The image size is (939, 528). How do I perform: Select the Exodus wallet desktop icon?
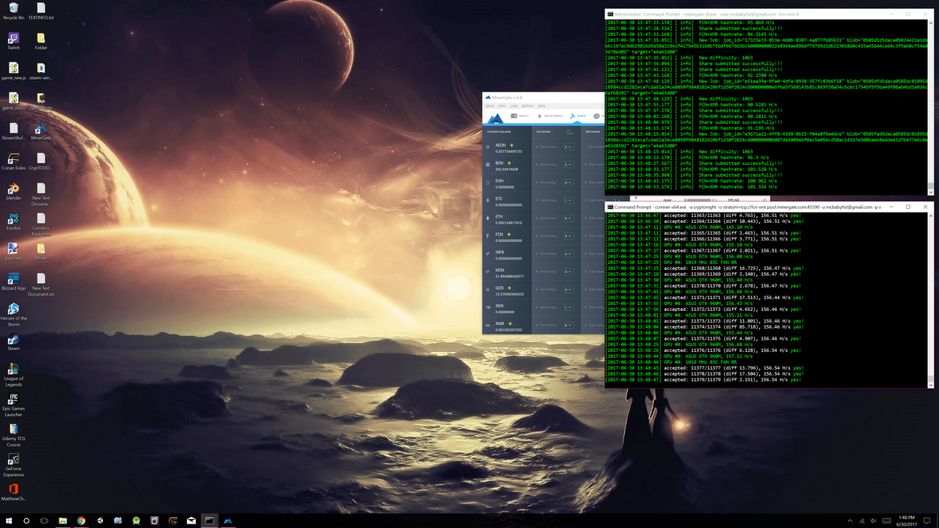click(13, 222)
